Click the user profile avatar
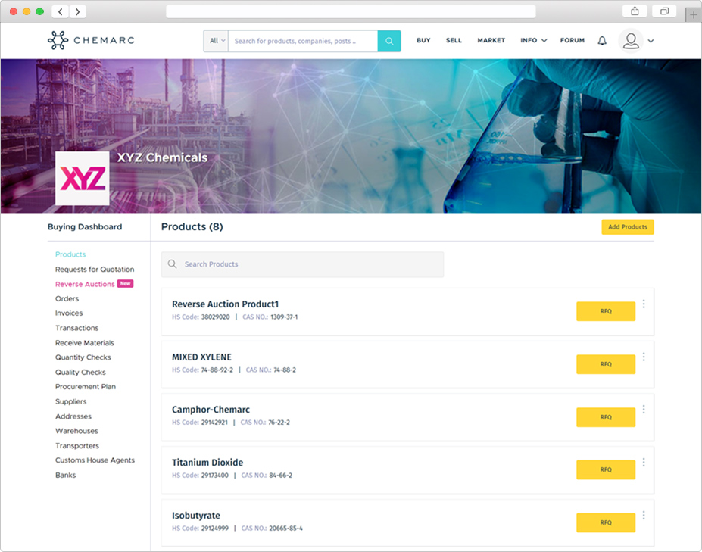702x552 pixels. [631, 41]
